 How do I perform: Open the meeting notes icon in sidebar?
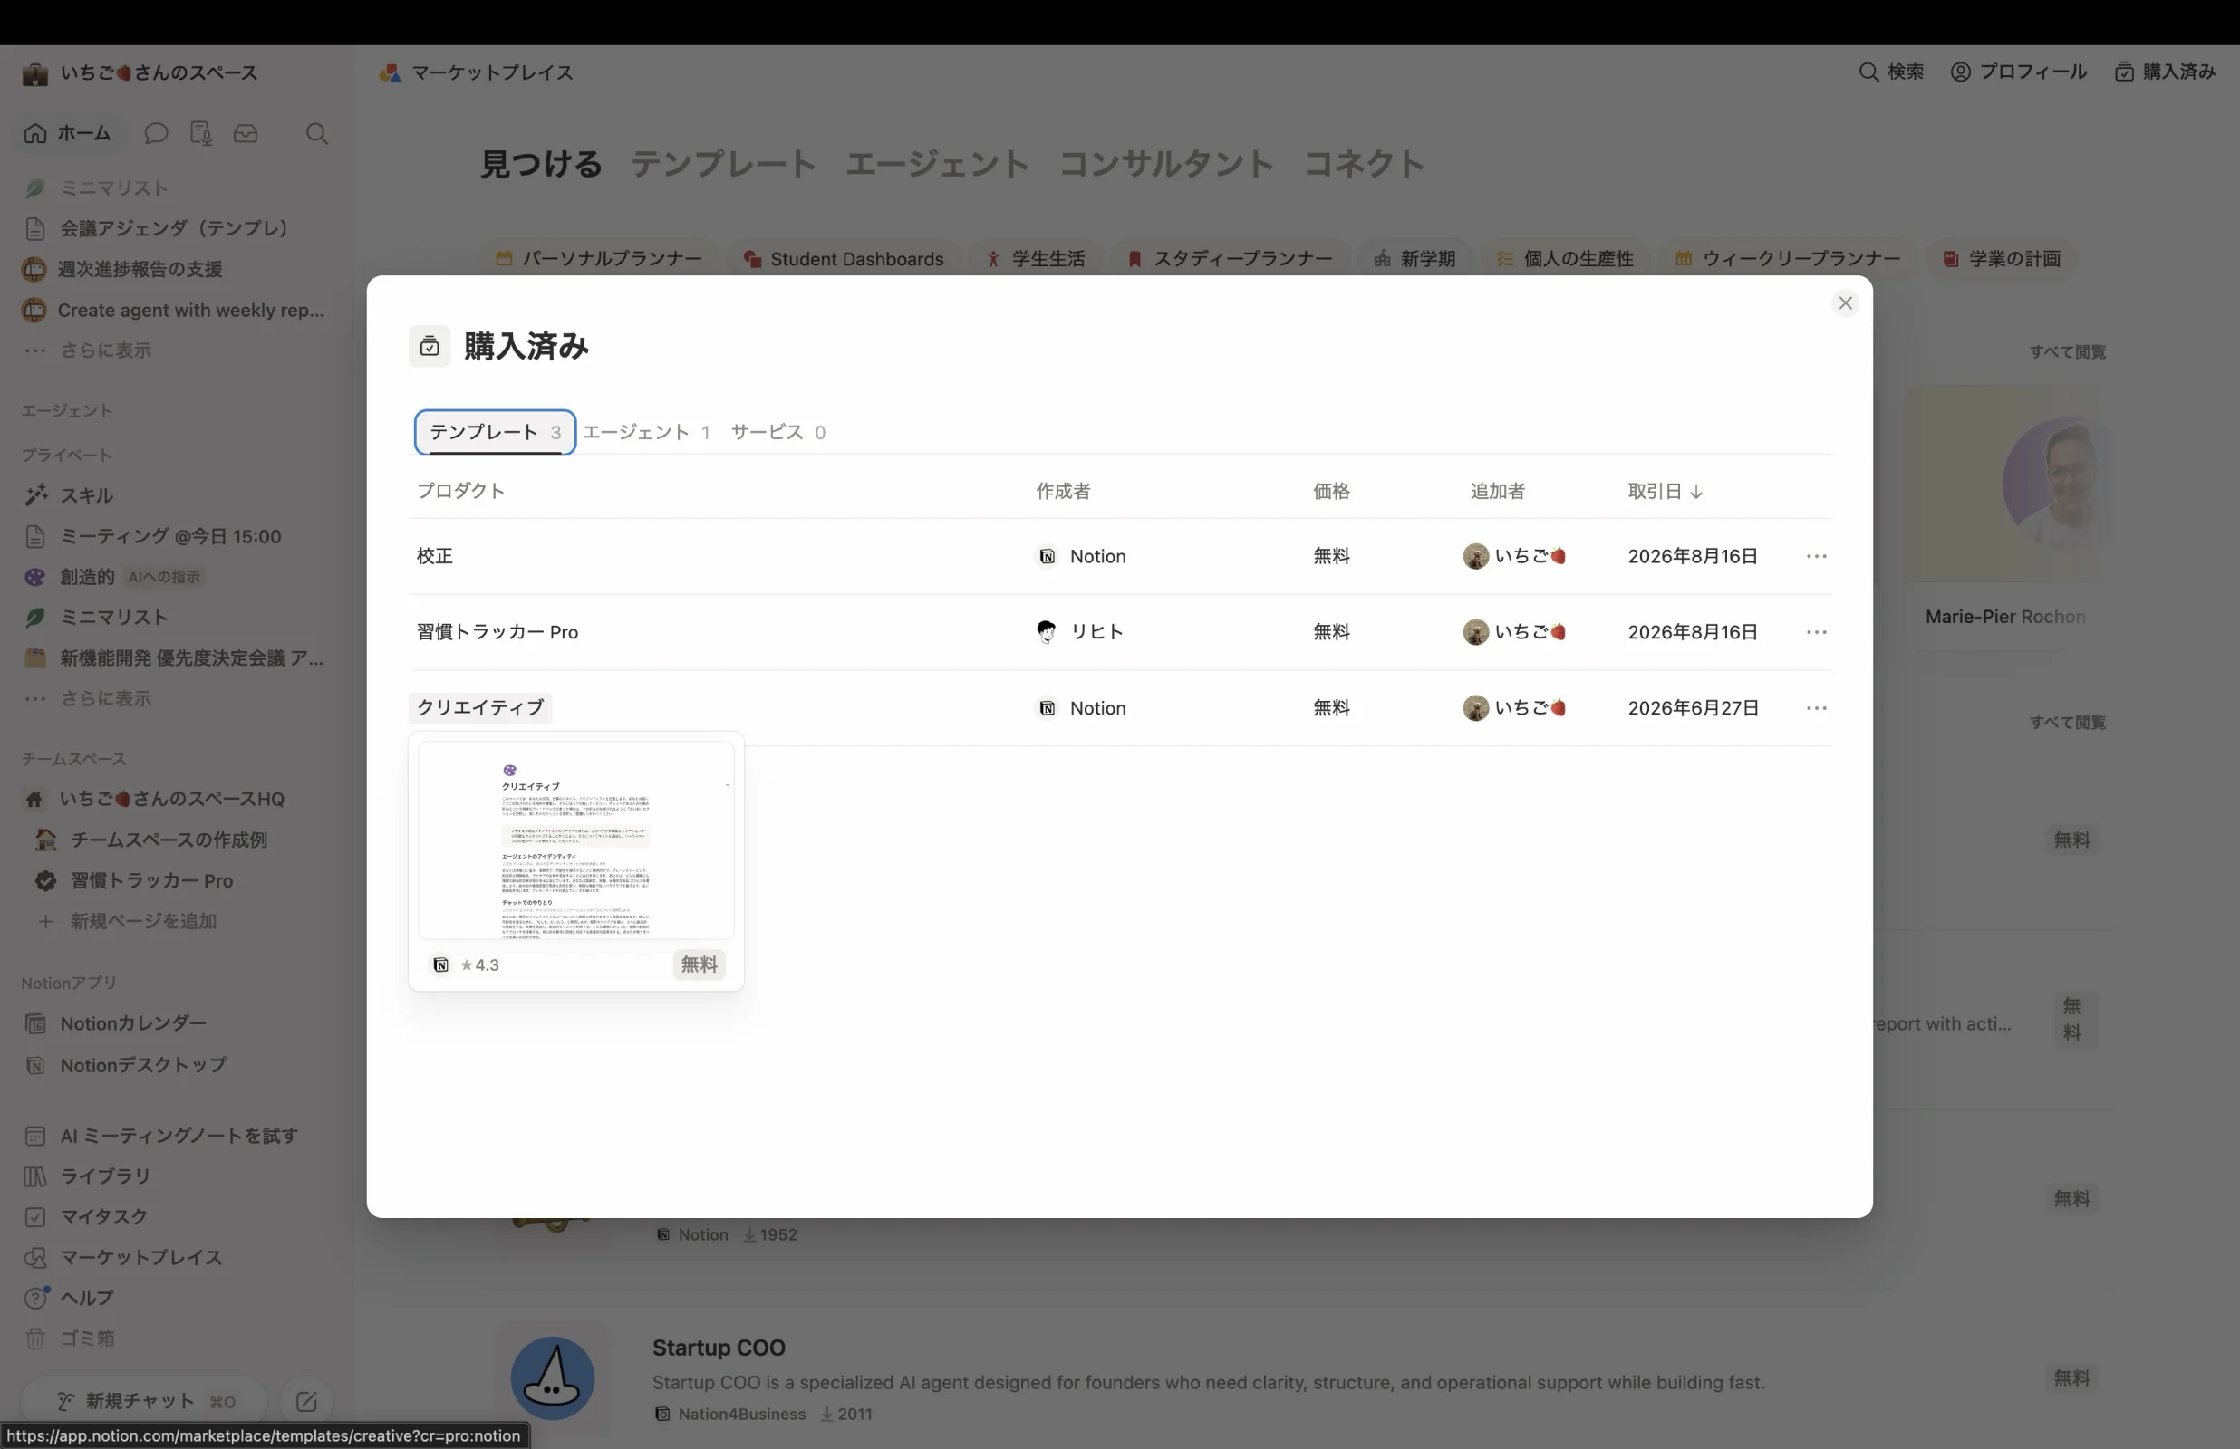(x=200, y=134)
